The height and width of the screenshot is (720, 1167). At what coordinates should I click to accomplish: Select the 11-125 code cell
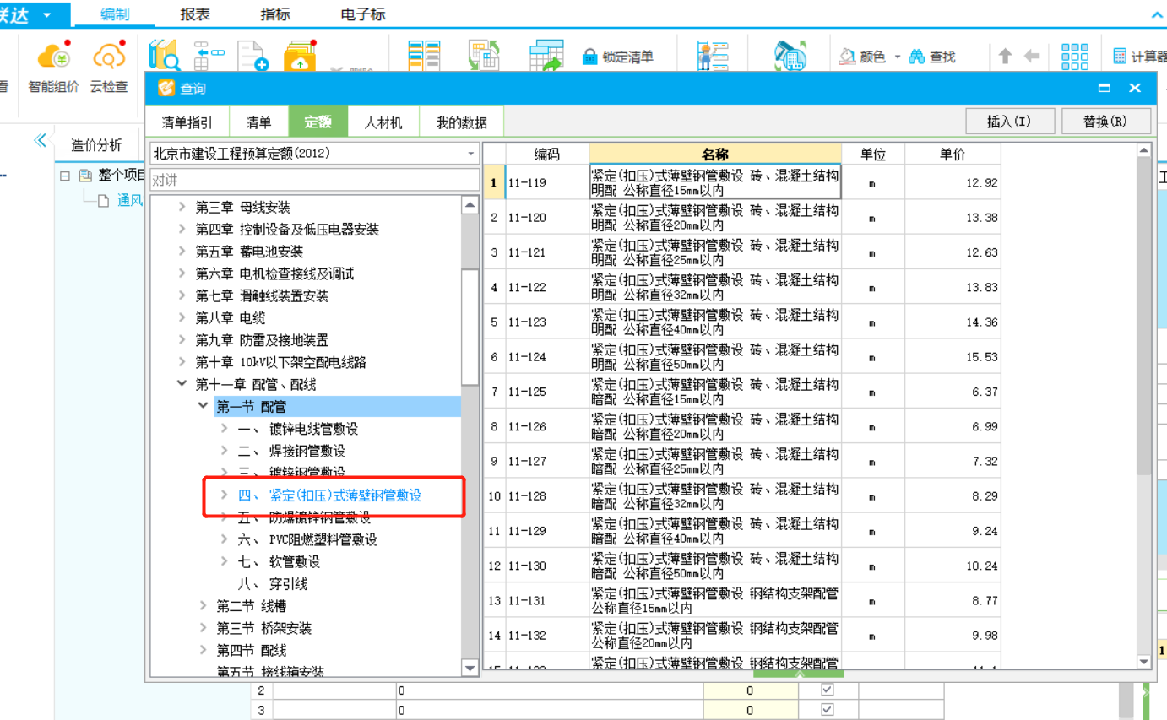[547, 392]
